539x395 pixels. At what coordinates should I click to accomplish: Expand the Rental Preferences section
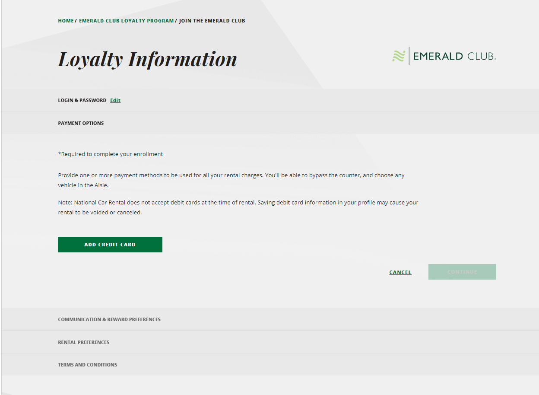coord(270,342)
